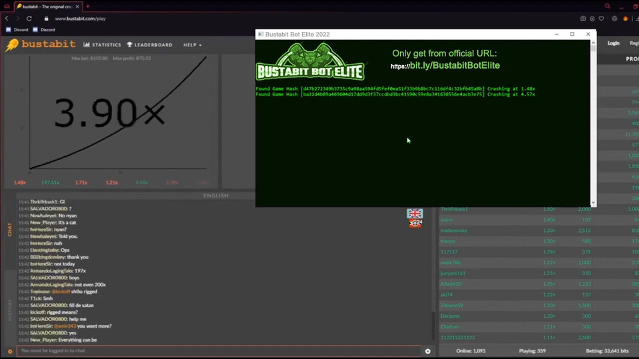Click the browser snapshot camera icon
Image resolution: width=639 pixels, height=359 pixels.
(583, 19)
